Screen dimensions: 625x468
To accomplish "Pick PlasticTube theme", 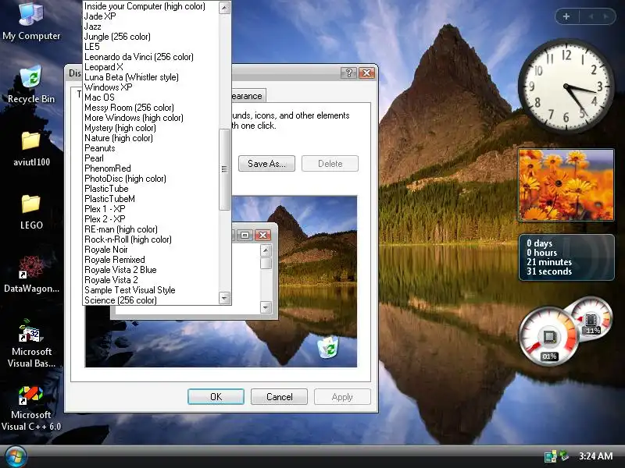I will (x=151, y=189).
